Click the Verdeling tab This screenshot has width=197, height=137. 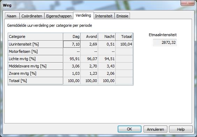(83, 16)
